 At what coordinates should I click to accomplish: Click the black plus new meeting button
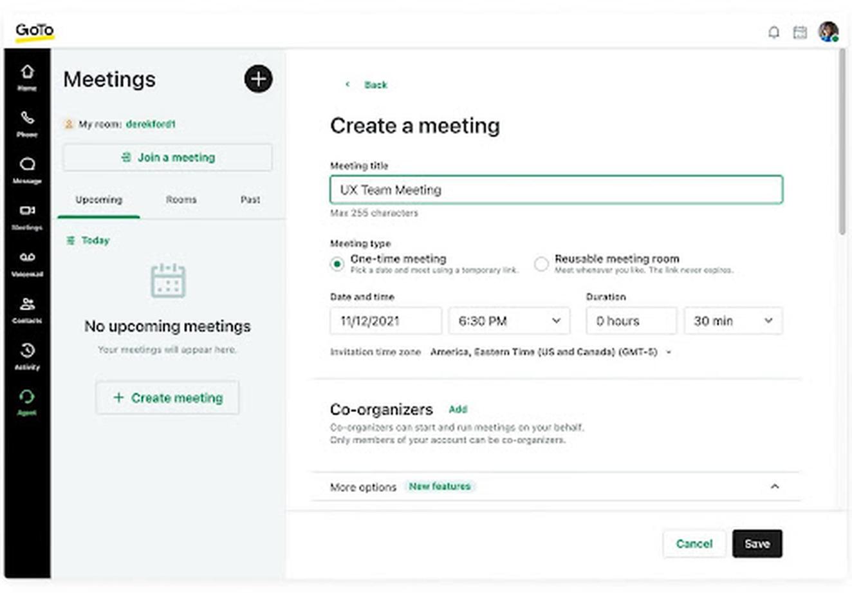[258, 79]
